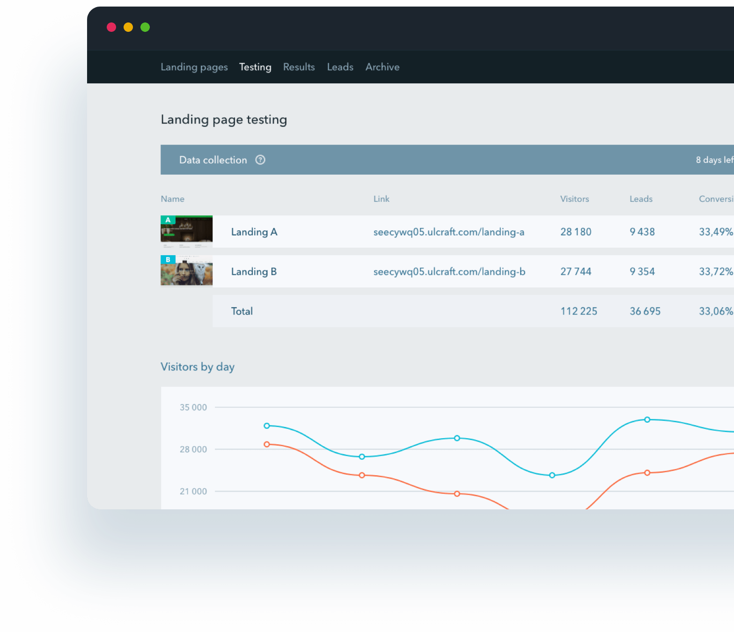Click the Data collection help icon

(260, 160)
